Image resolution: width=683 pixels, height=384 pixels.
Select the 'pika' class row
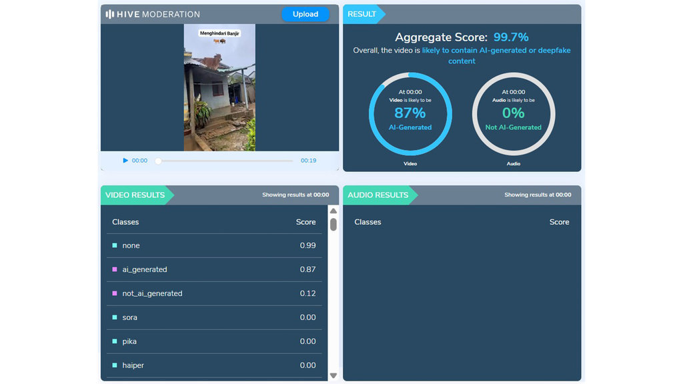pos(214,341)
